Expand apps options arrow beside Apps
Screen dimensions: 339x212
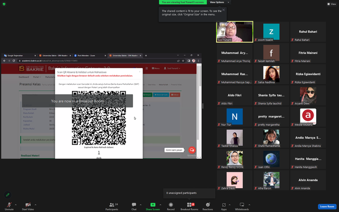[x=229, y=205]
